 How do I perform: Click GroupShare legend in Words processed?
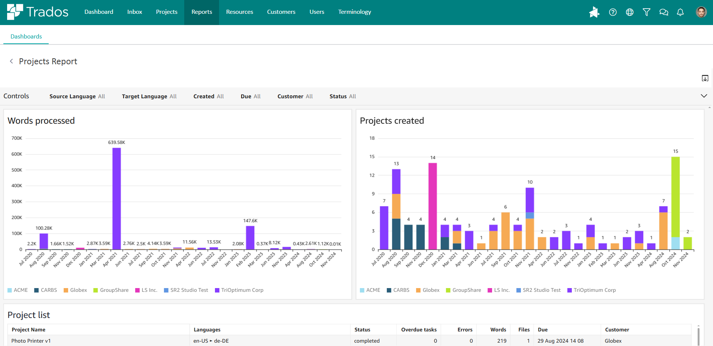click(x=111, y=290)
